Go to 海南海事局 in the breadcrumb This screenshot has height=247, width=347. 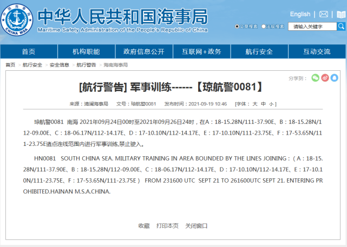click(116, 65)
